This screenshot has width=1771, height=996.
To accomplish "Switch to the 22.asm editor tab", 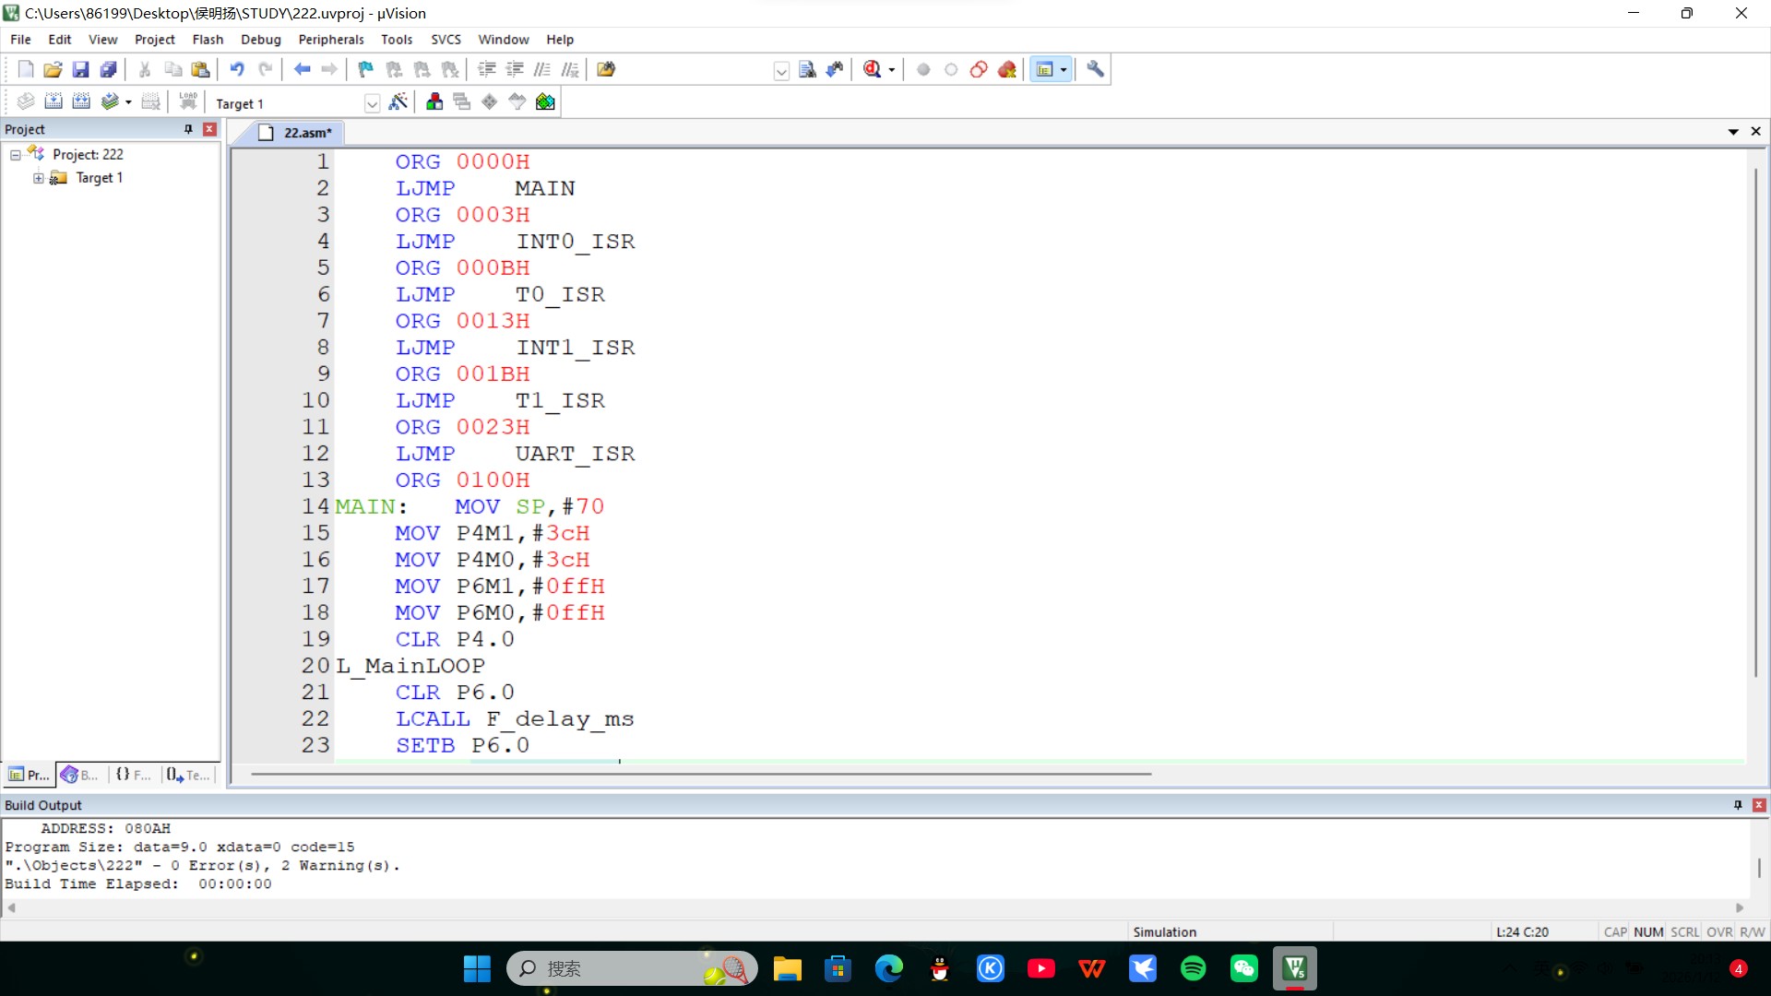I will pyautogui.click(x=306, y=133).
